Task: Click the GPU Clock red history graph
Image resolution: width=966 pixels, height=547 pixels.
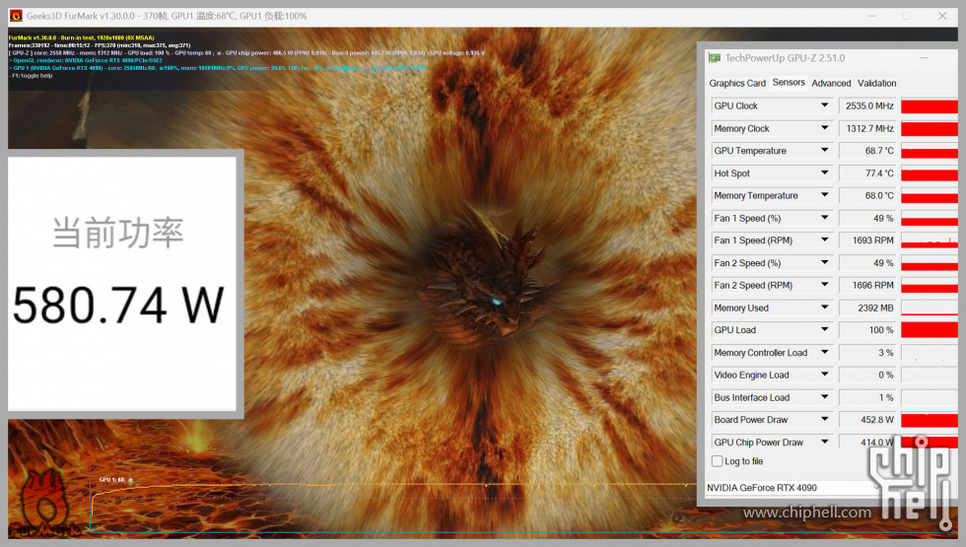Action: pos(929,106)
